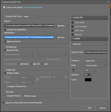The height and width of the screenshot is (112, 111).
Task: Click the OK button
Action: click(x=89, y=108)
